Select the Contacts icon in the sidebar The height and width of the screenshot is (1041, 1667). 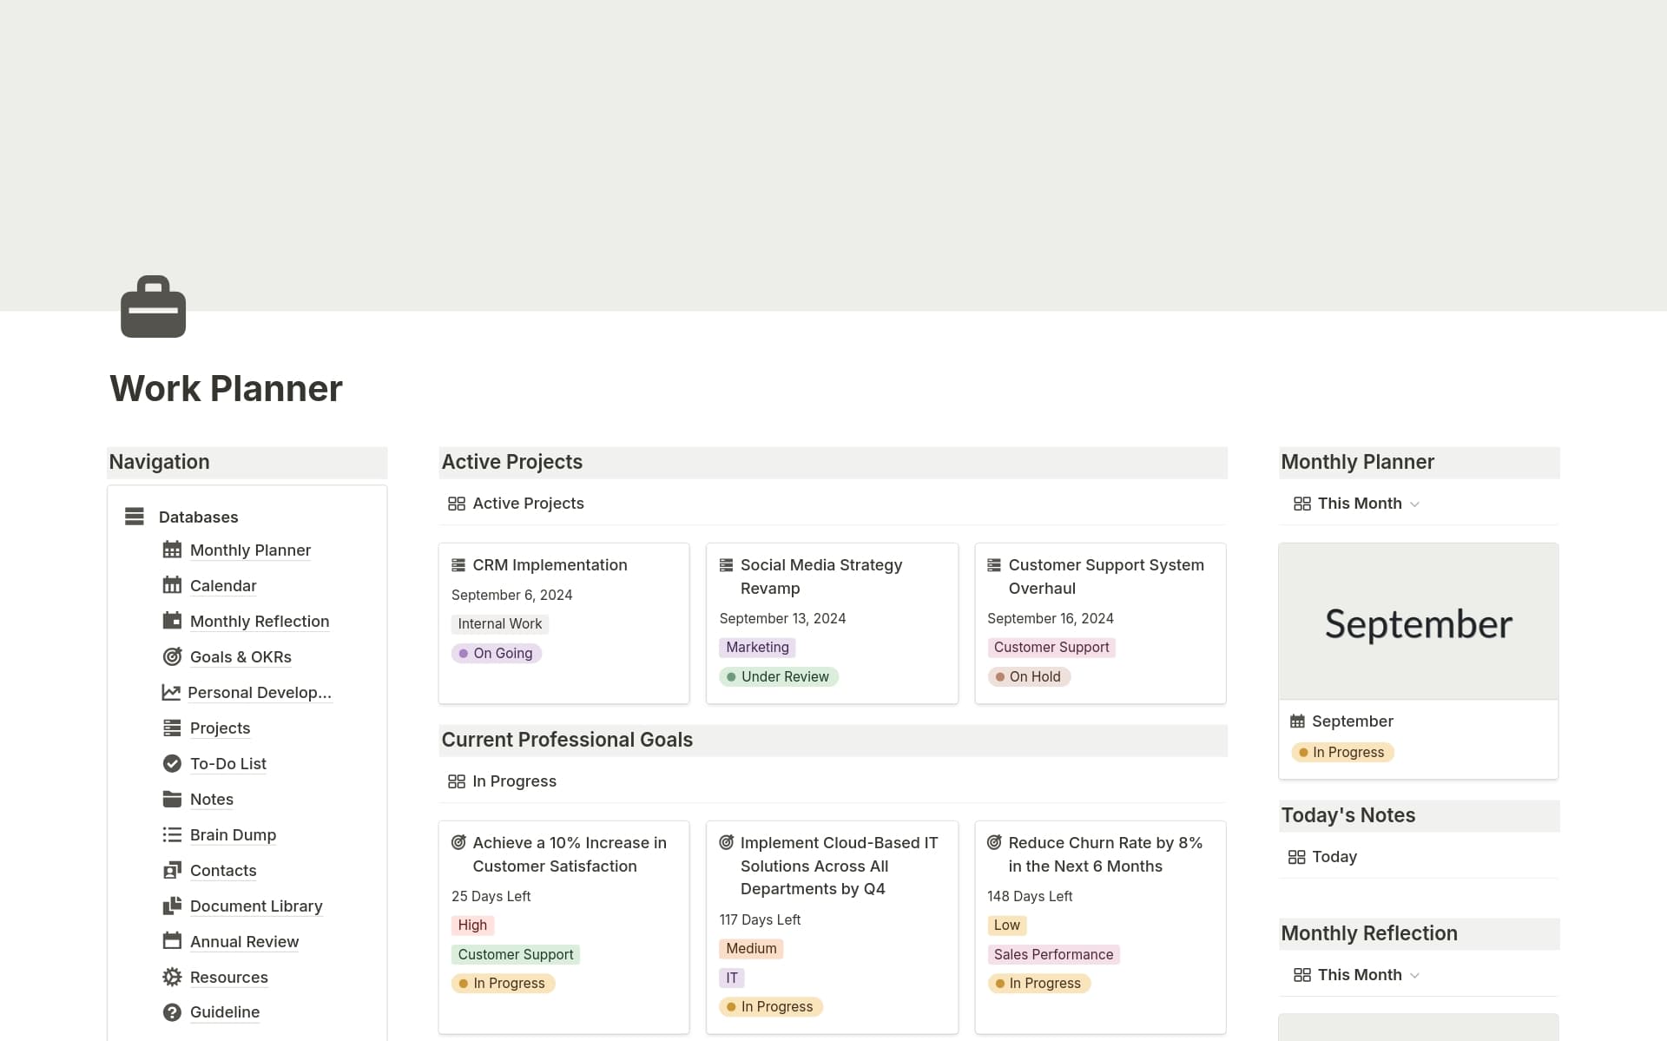(x=172, y=870)
